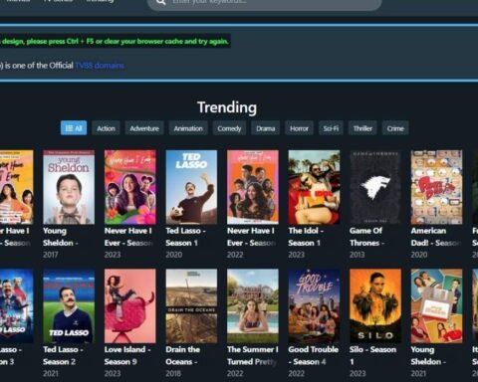Open Ted Lasso Season 1 poster
The image size is (478, 382).
191,187
